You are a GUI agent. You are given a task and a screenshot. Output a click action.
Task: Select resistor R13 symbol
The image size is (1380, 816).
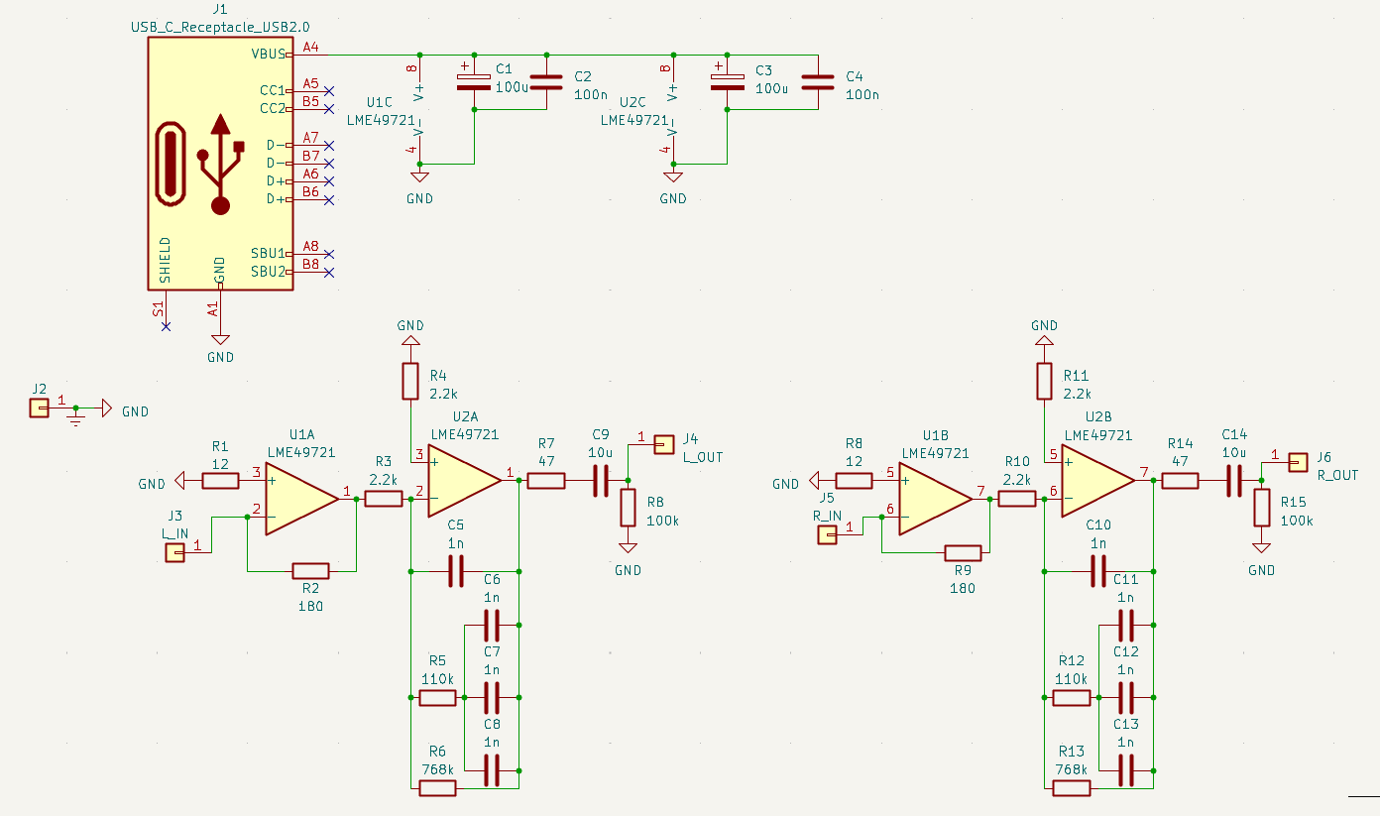[x=1072, y=788]
